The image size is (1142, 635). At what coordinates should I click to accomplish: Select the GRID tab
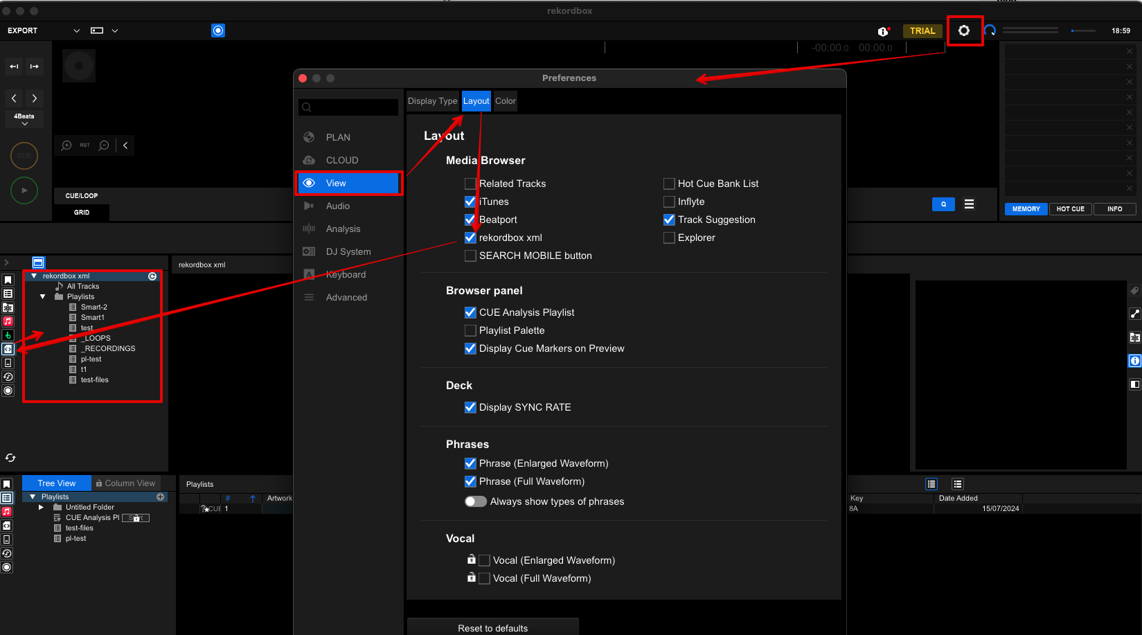pyautogui.click(x=82, y=213)
